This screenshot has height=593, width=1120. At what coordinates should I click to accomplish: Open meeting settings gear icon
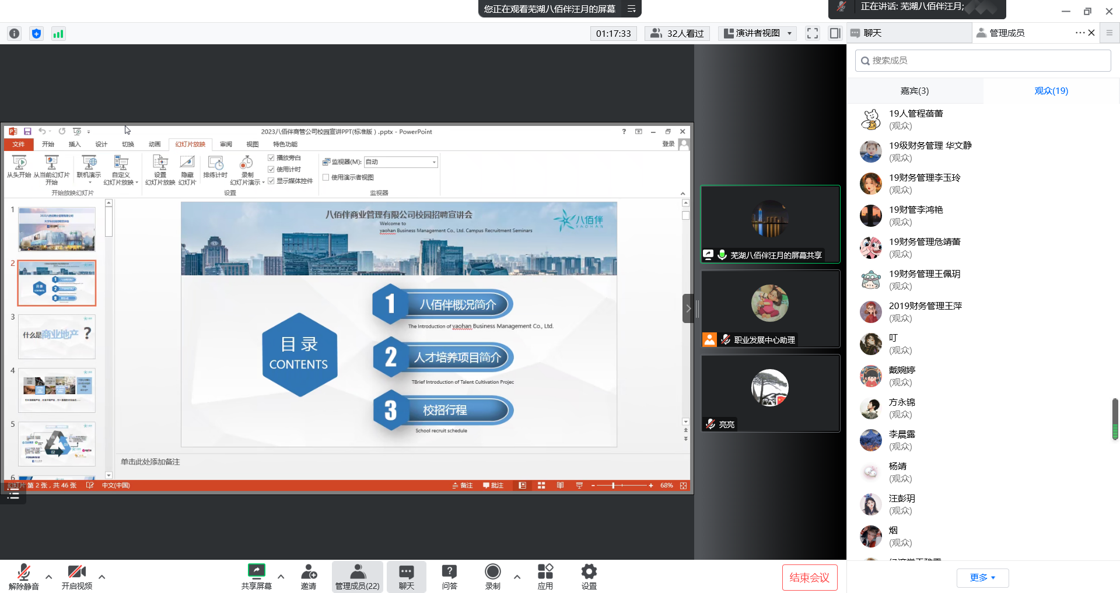tap(589, 571)
